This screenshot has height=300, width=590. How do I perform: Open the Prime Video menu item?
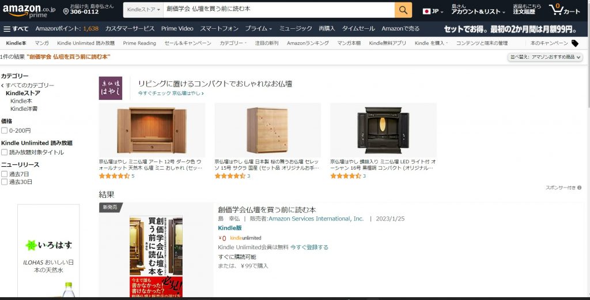177,29
